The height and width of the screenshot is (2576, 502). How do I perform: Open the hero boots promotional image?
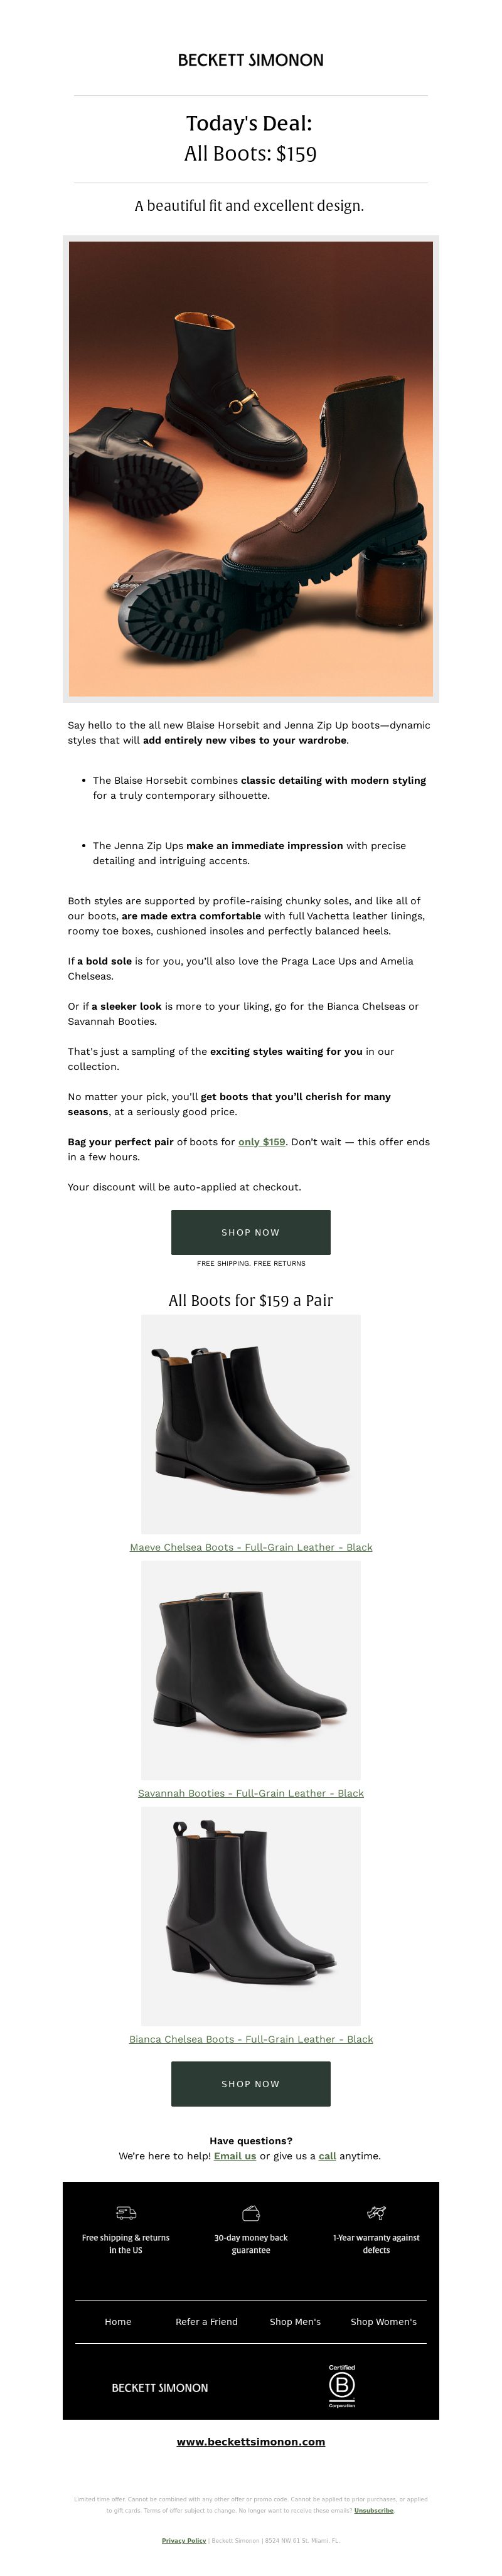(x=251, y=469)
